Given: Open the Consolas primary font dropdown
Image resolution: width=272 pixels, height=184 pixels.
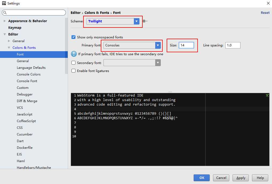Looking at the screenshot, I should pos(158,45).
